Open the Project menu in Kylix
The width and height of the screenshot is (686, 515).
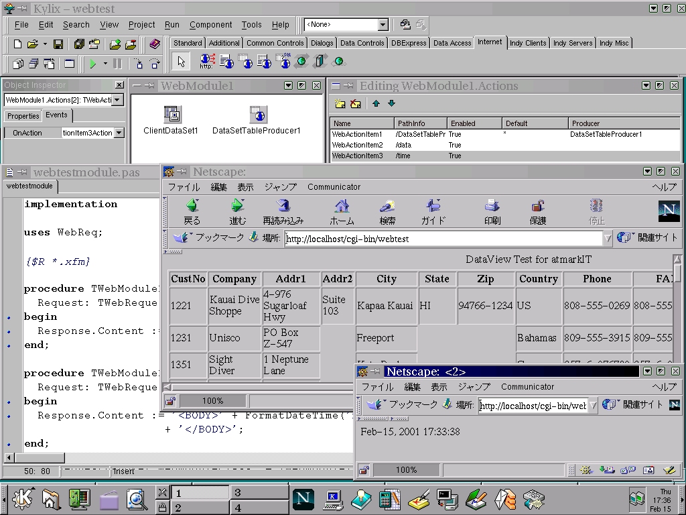[x=141, y=25]
